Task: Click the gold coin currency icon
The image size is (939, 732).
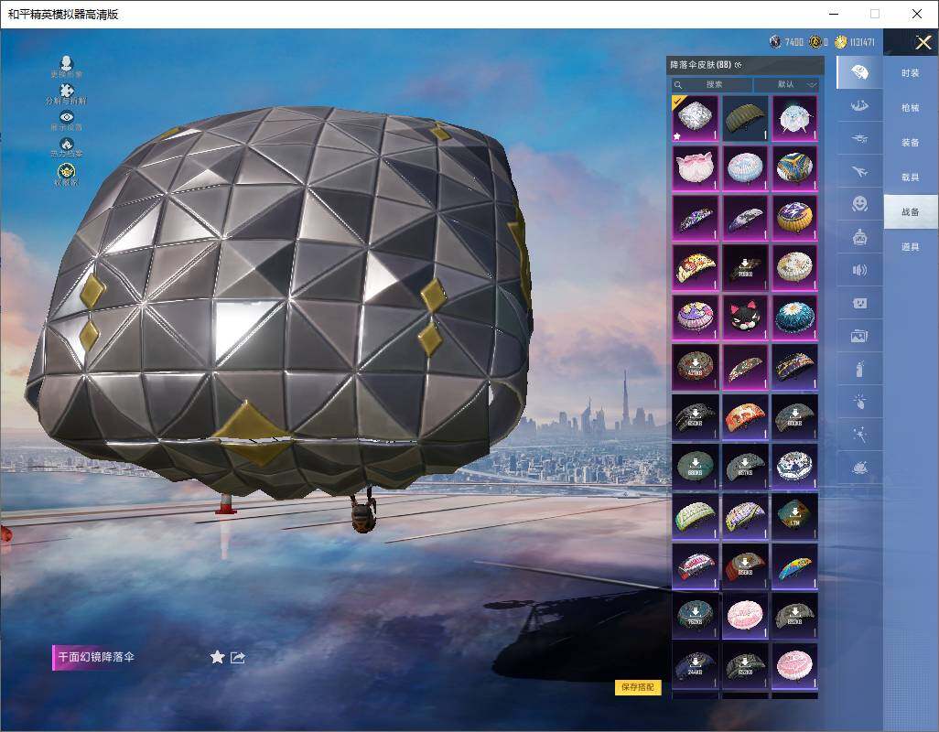Action: [841, 42]
